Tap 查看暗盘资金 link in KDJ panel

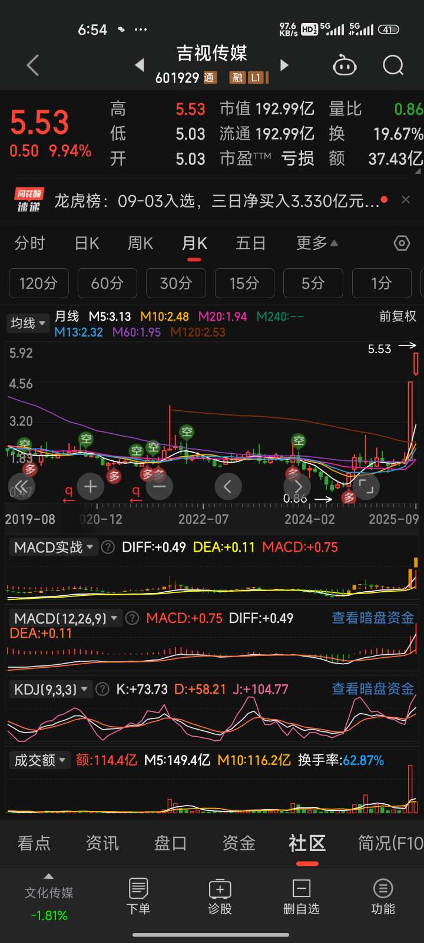pos(373,689)
